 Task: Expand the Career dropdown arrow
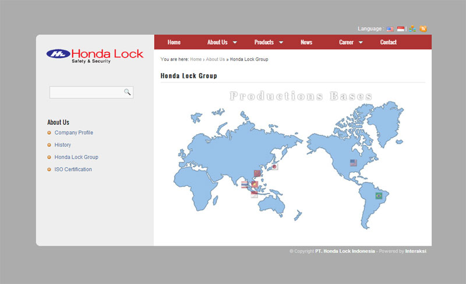pos(361,42)
